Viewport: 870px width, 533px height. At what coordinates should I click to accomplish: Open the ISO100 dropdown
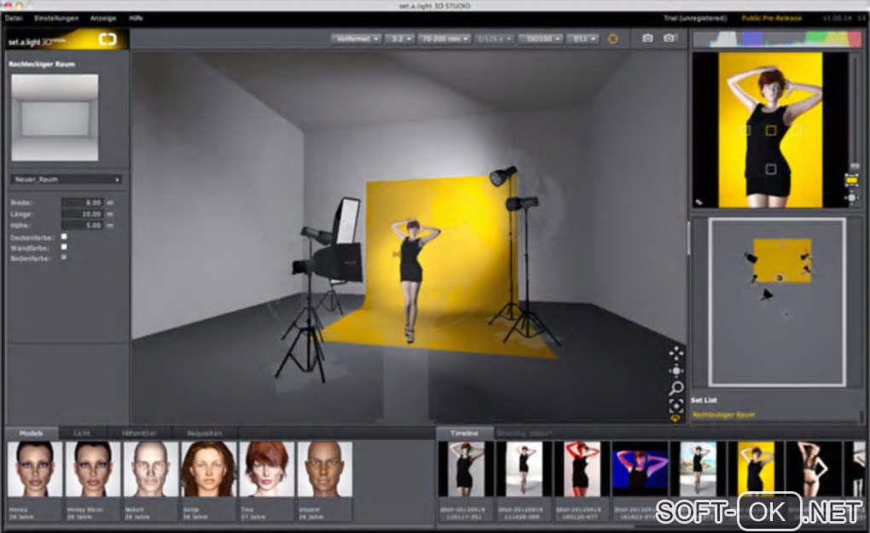pos(541,39)
